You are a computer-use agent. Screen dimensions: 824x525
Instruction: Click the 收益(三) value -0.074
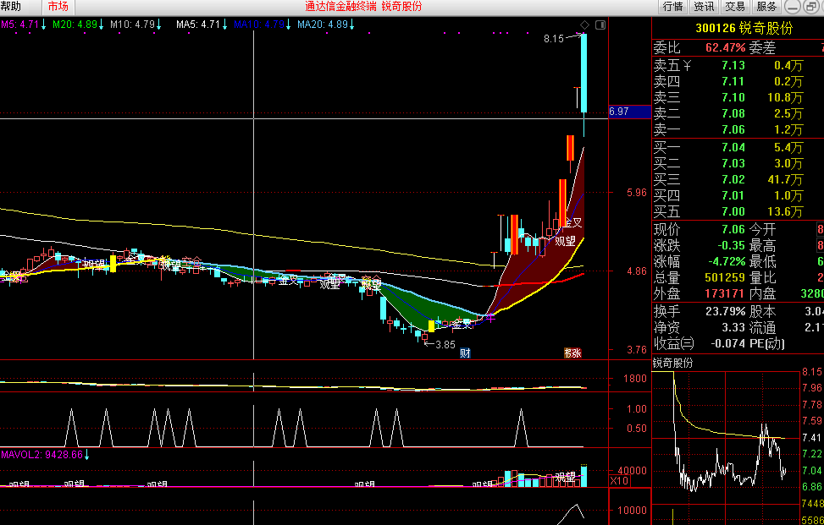(726, 343)
